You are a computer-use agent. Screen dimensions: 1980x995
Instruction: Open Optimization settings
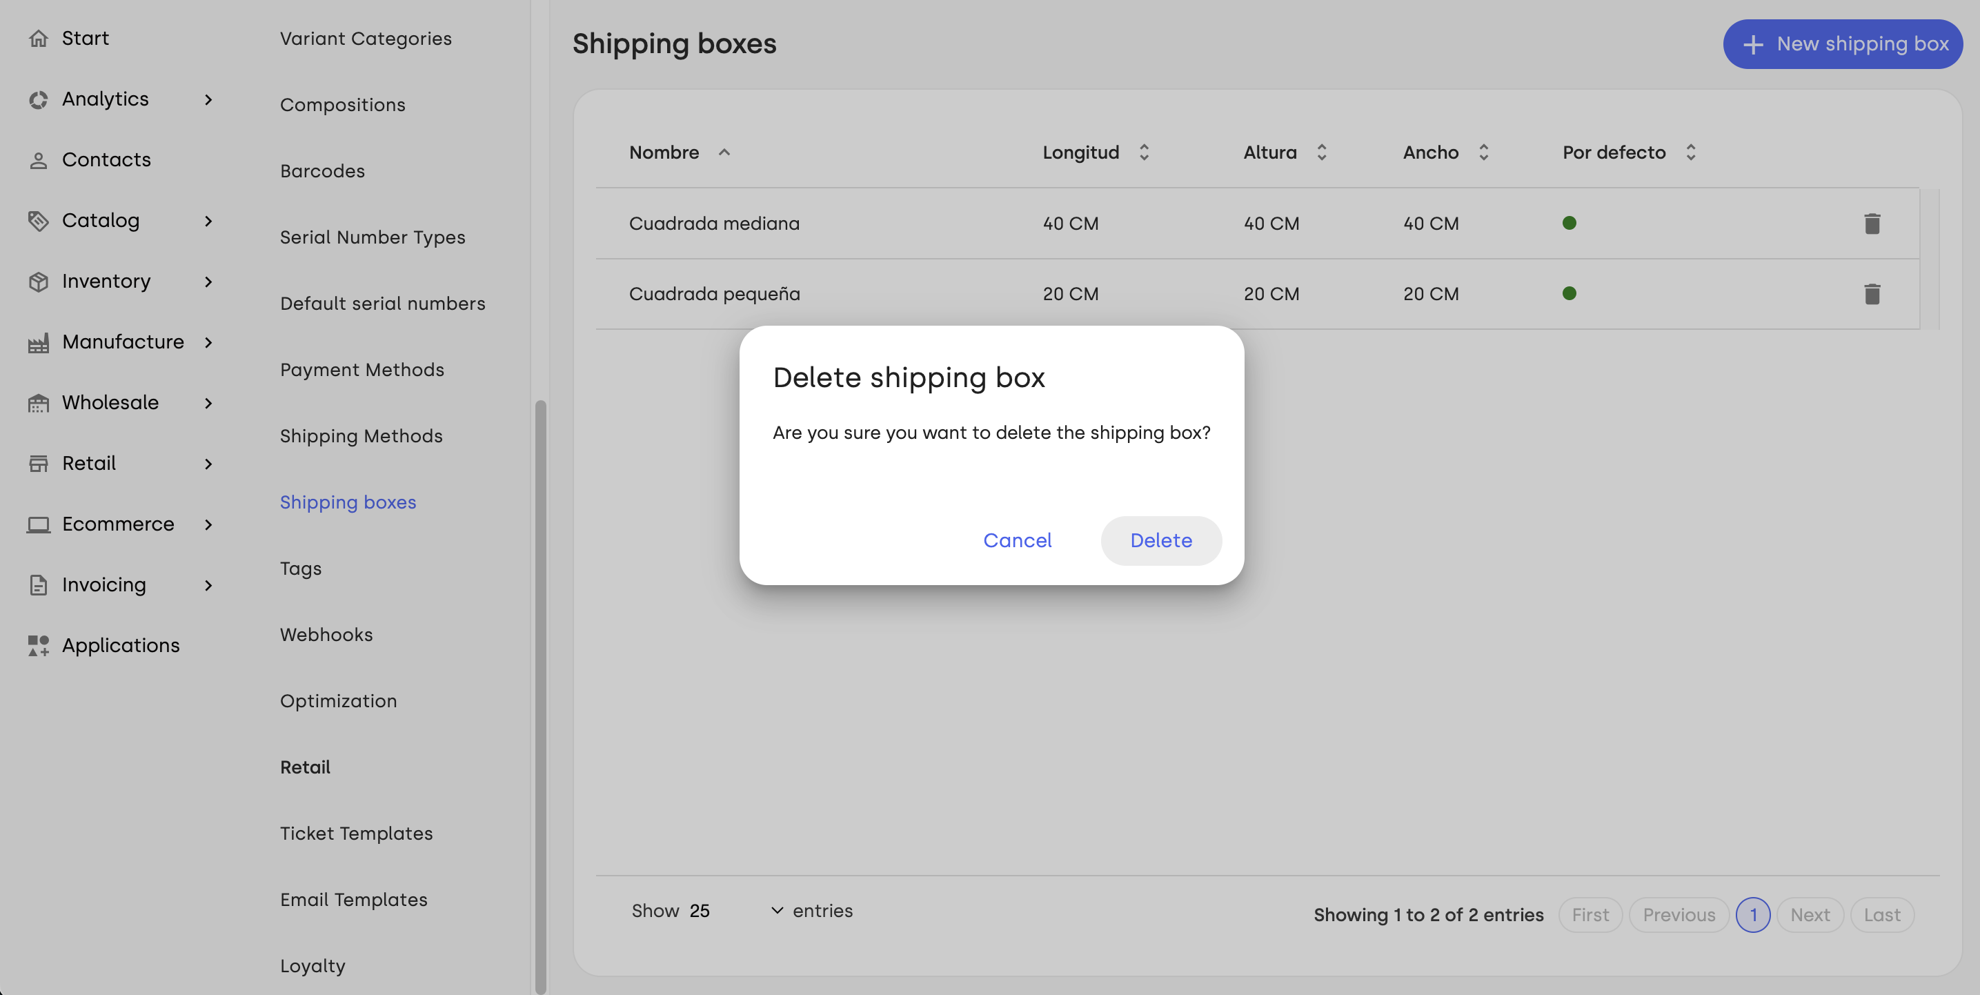coord(338,700)
